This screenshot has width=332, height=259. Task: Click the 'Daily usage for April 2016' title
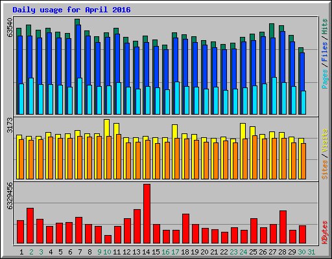pos(71,10)
